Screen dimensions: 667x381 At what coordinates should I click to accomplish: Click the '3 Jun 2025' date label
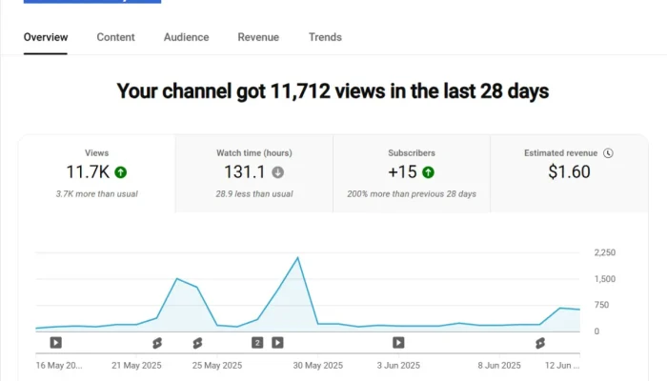coord(398,365)
